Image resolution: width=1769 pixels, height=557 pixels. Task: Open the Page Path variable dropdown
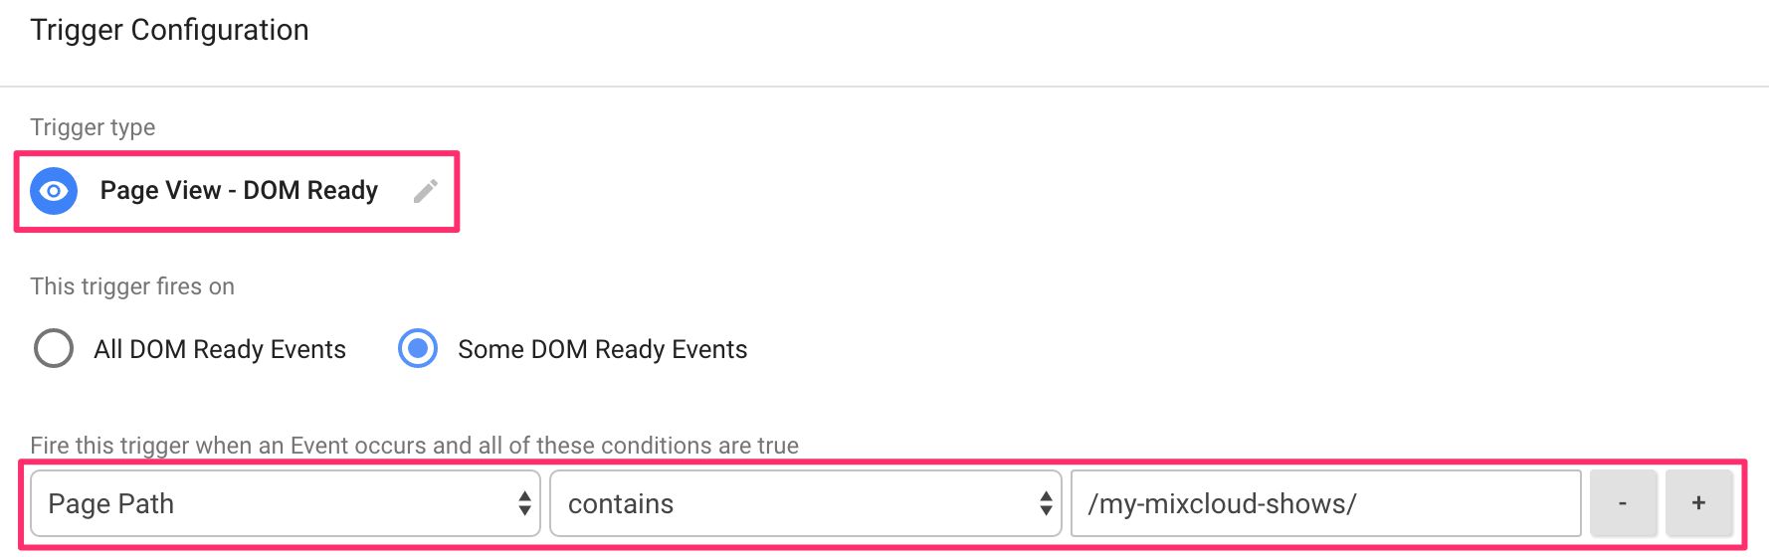pyautogui.click(x=286, y=503)
